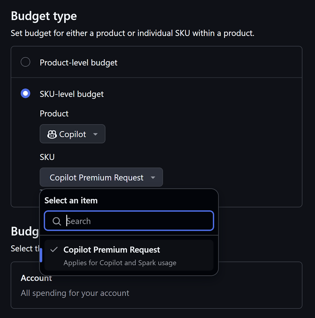Click the caret arrow on the SKU selector
This screenshot has height=318, width=315.
pos(153,178)
